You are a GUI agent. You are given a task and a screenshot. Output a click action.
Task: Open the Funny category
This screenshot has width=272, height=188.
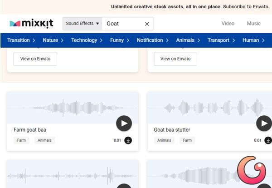point(120,40)
